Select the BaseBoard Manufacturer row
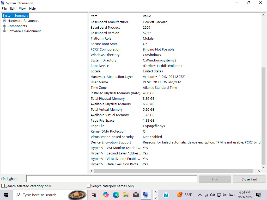The image size is (267, 200). 175,22
